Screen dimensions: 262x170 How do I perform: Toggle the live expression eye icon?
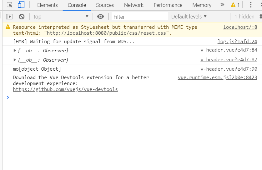tap(100, 17)
